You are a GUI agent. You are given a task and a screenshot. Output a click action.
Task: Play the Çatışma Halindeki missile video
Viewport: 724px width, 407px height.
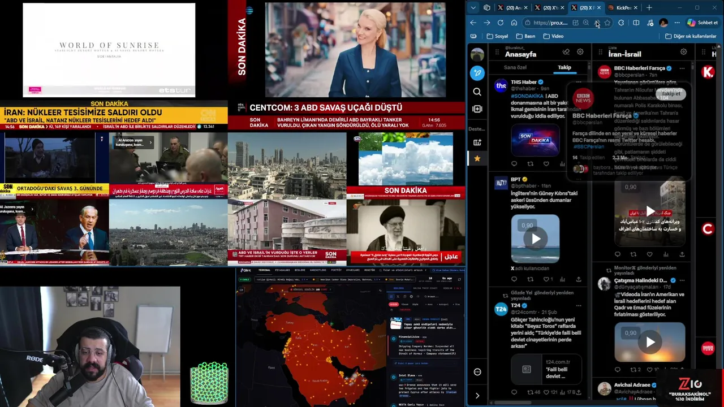(x=650, y=341)
